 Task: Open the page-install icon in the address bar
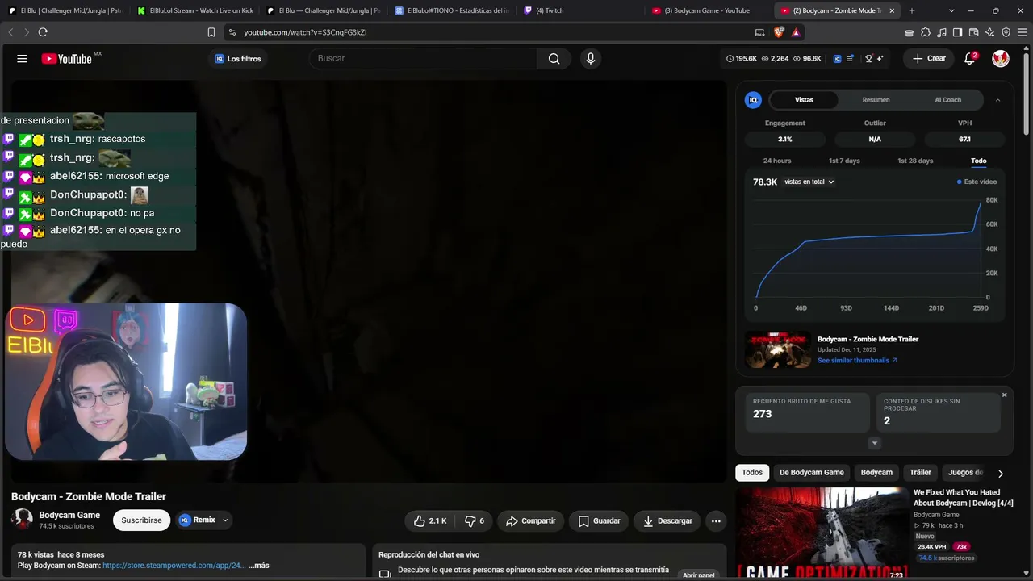759,32
